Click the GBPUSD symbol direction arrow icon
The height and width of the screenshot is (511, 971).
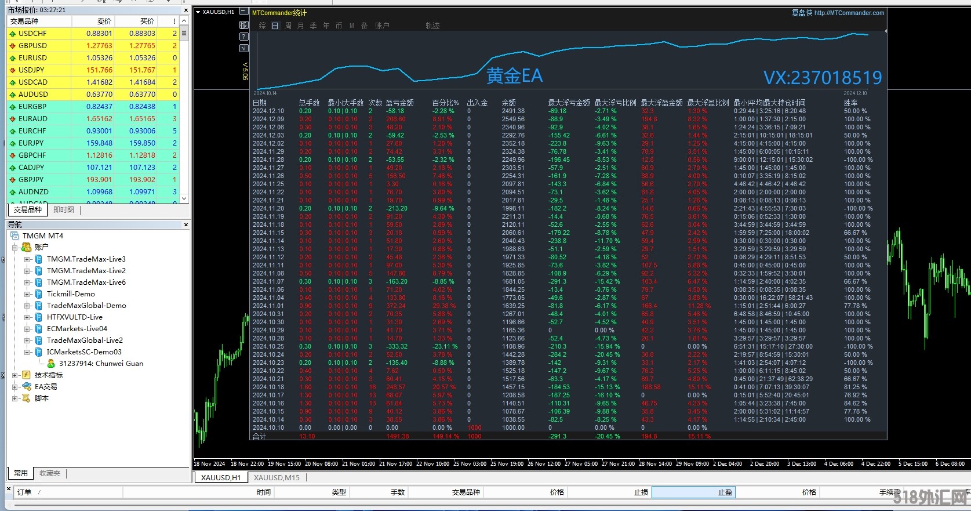pyautogui.click(x=12, y=46)
